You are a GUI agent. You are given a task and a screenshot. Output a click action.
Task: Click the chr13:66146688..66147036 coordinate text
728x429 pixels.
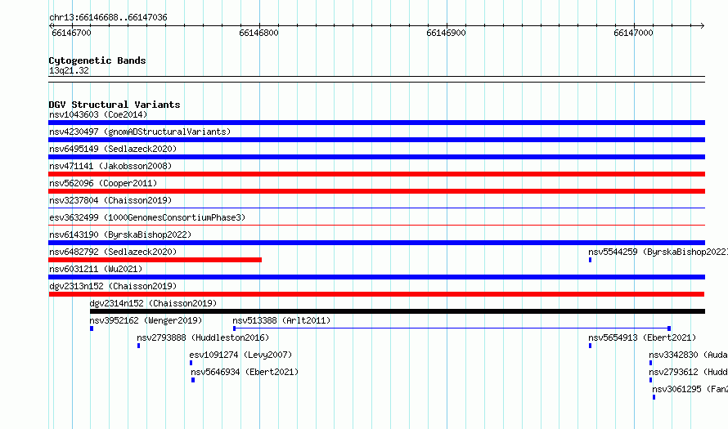click(108, 17)
